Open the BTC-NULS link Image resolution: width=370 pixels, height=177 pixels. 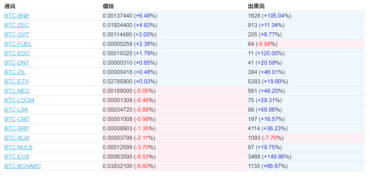(18, 147)
